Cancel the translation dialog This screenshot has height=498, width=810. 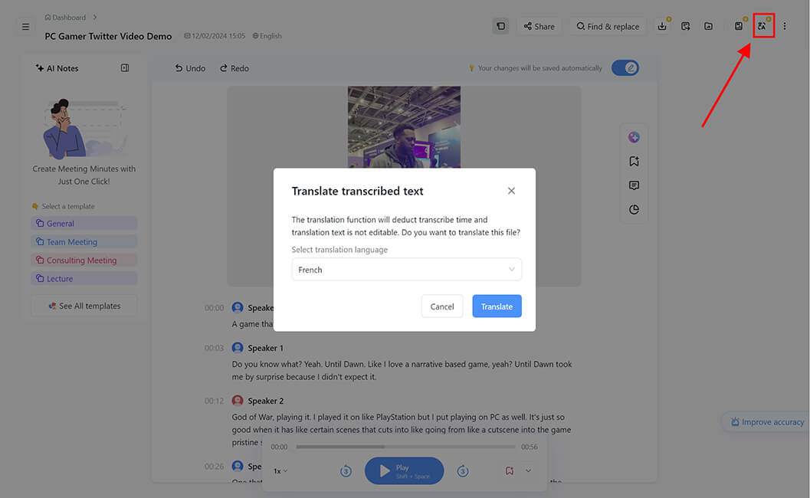click(442, 306)
